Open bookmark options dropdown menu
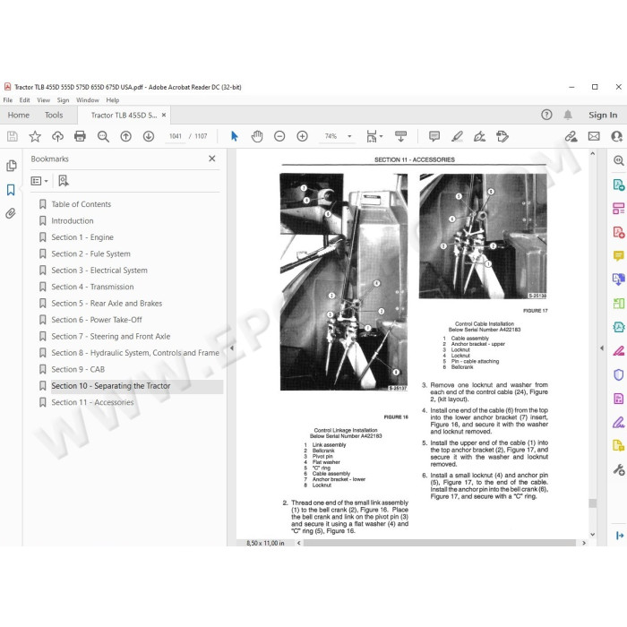The width and height of the screenshot is (627, 627). click(x=39, y=181)
